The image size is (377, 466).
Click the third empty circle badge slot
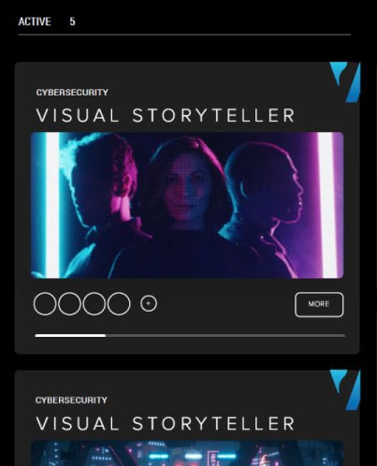94,304
